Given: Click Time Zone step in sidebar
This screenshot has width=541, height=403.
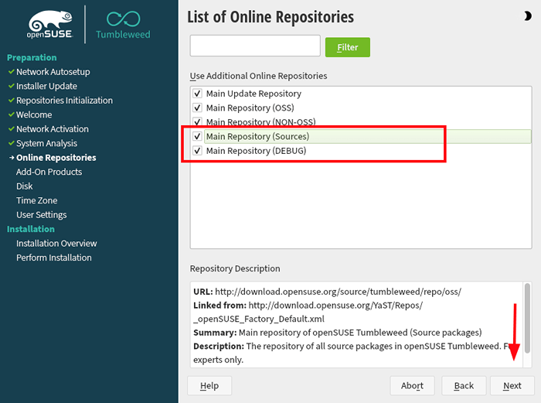Looking at the screenshot, I should point(36,200).
